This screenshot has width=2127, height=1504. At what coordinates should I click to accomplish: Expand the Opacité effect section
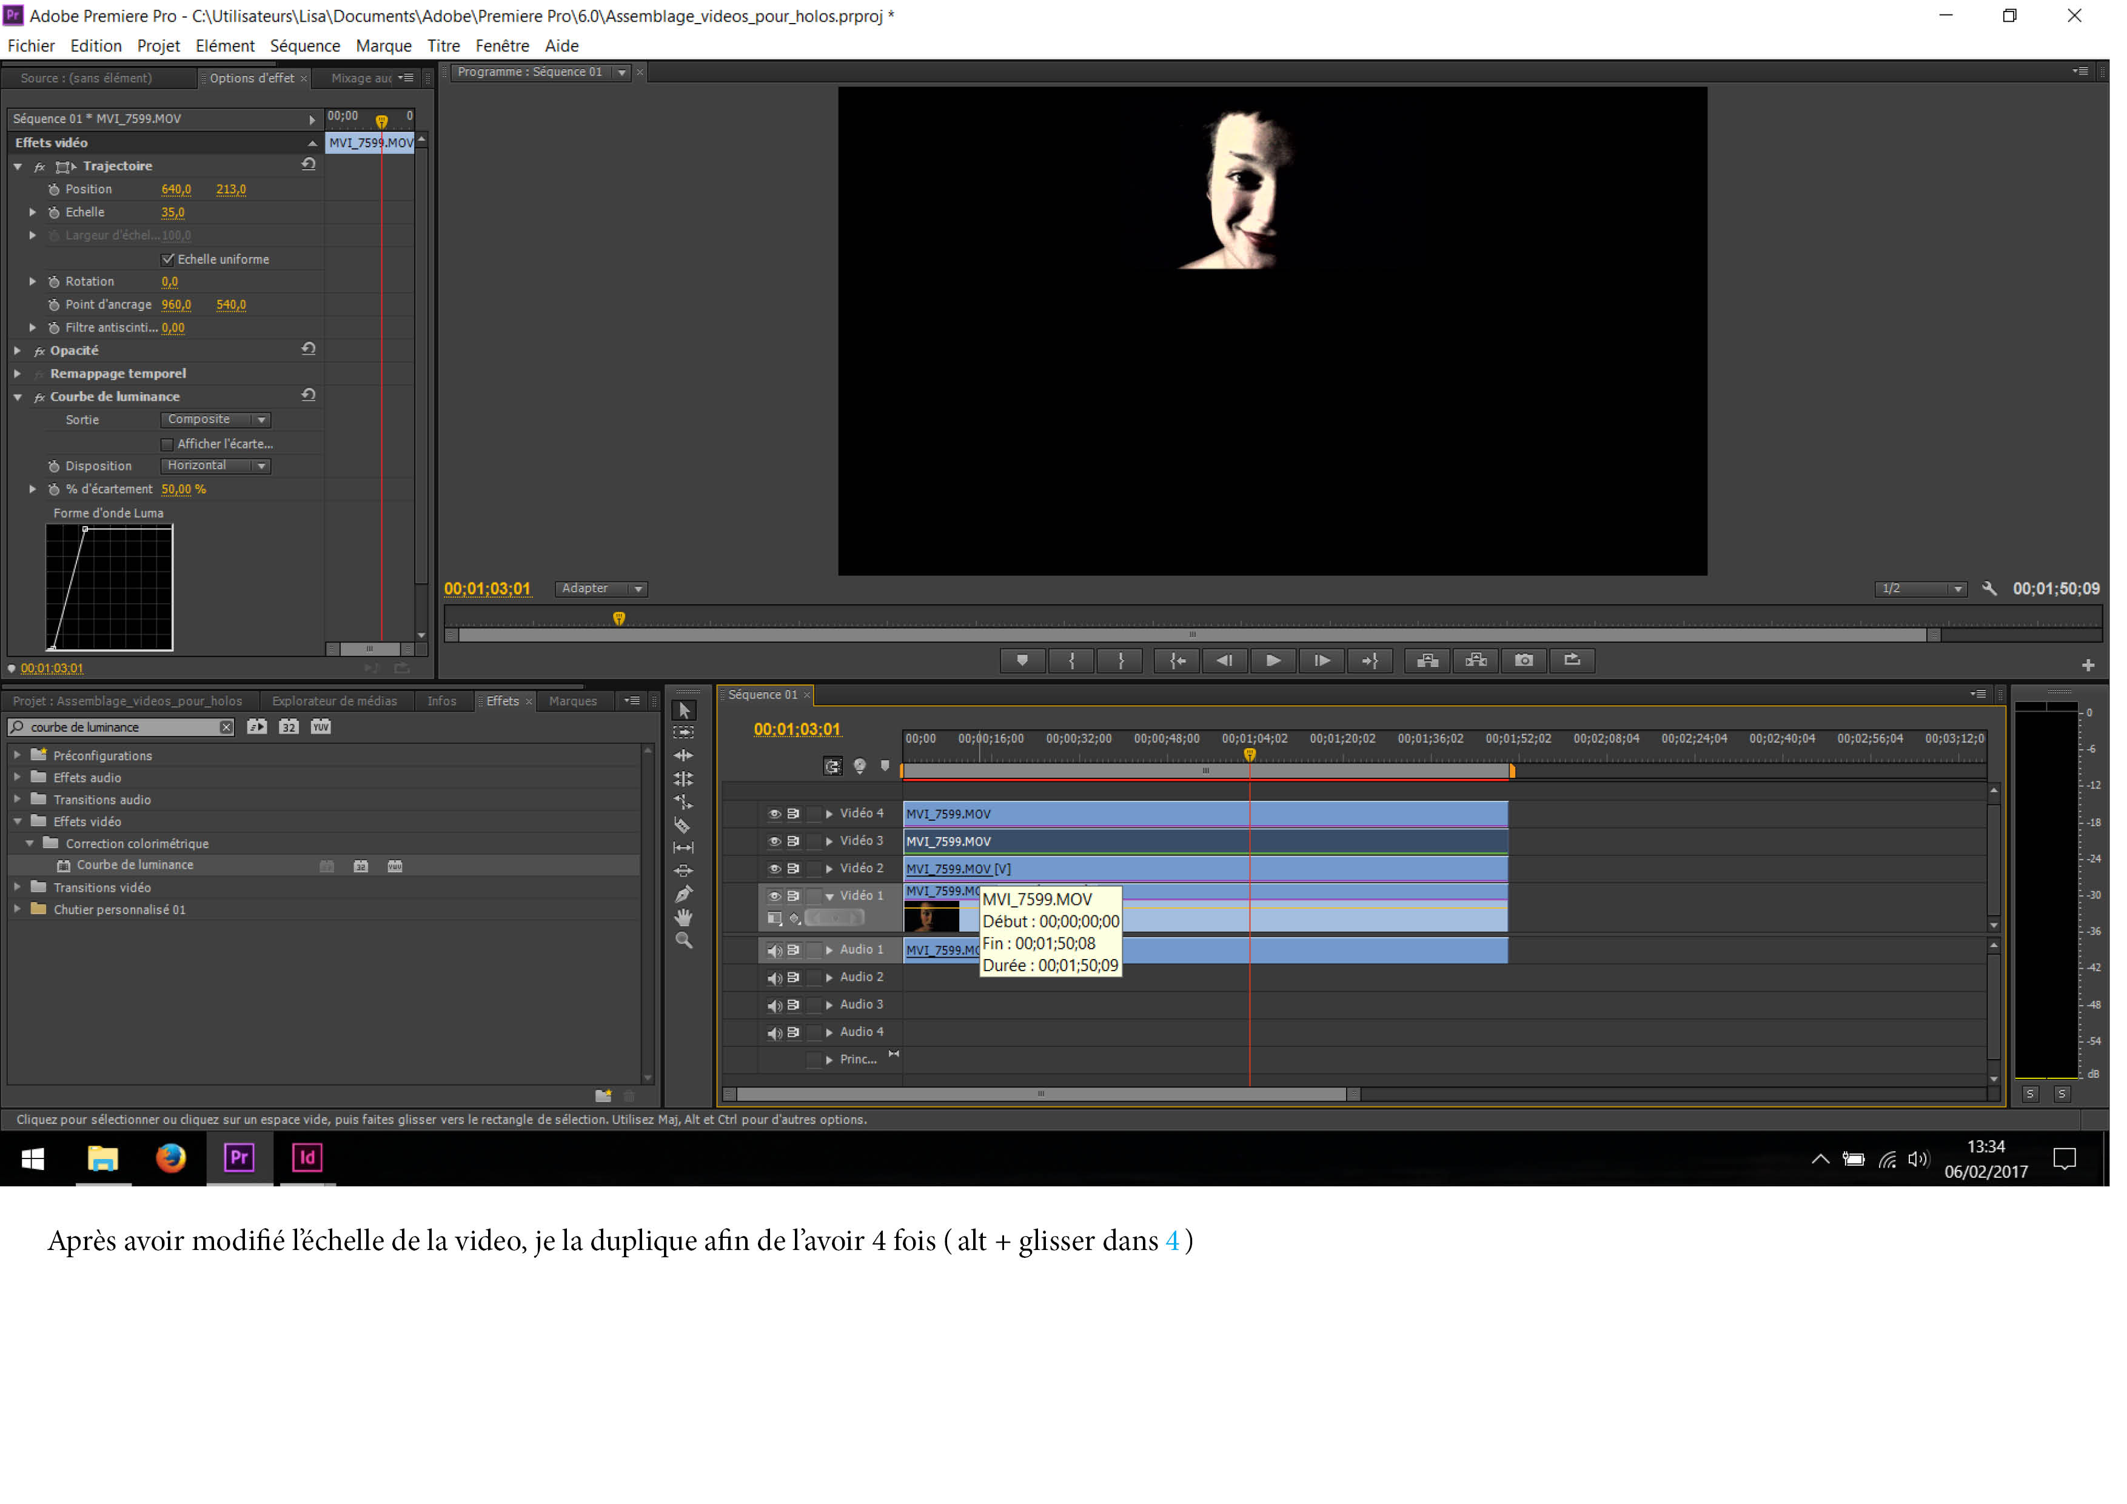(18, 350)
